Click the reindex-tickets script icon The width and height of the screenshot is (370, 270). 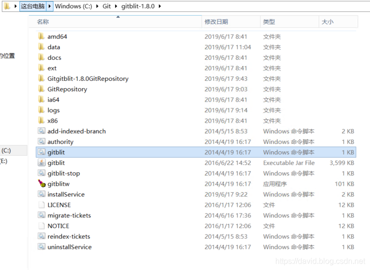click(x=41, y=236)
